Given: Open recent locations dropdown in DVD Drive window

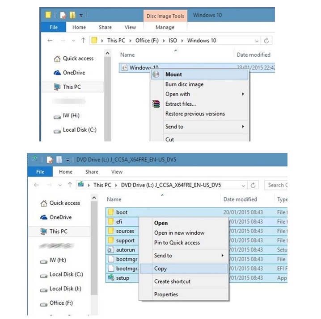Looking at the screenshot, I should tap(60, 185).
